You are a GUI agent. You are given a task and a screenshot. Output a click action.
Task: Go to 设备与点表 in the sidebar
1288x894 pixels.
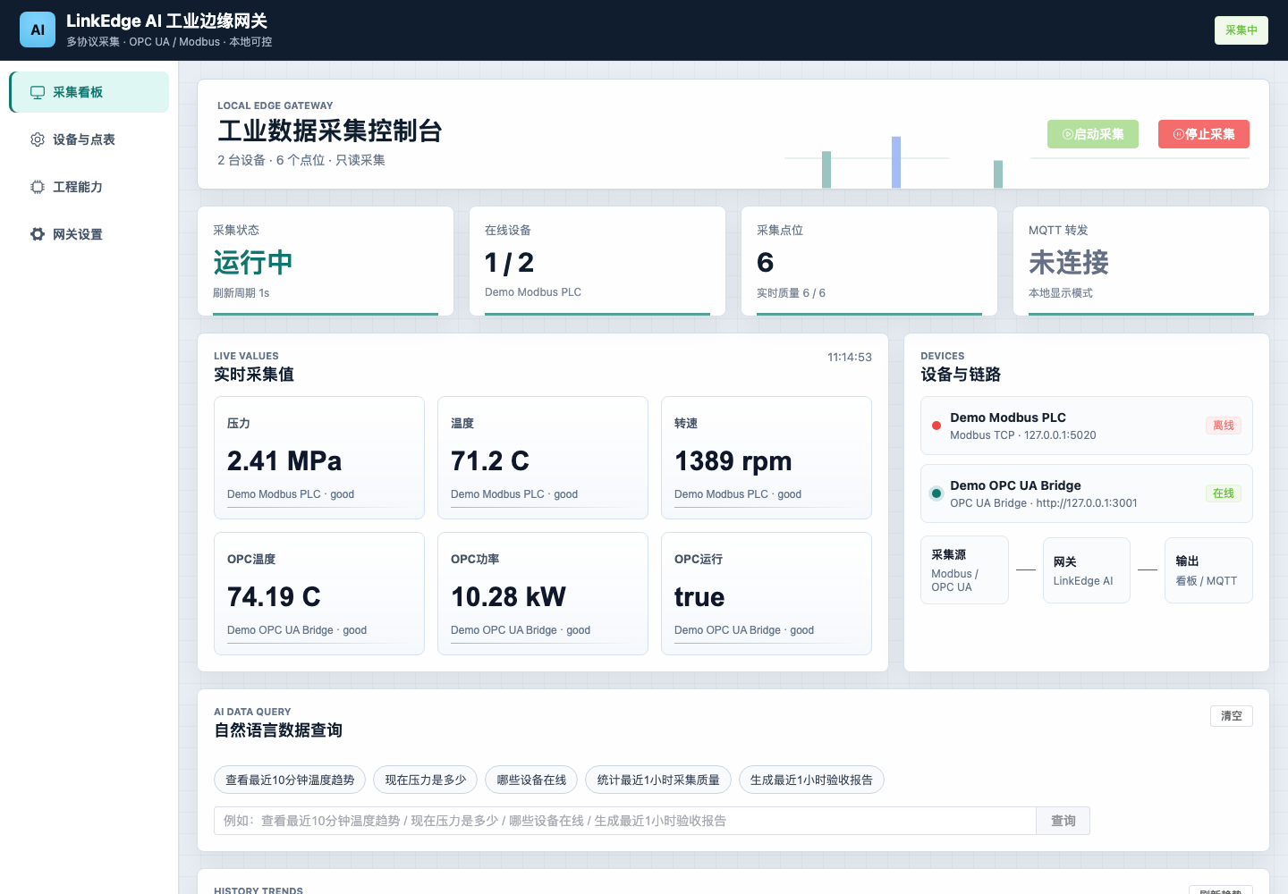pyautogui.click(x=89, y=139)
